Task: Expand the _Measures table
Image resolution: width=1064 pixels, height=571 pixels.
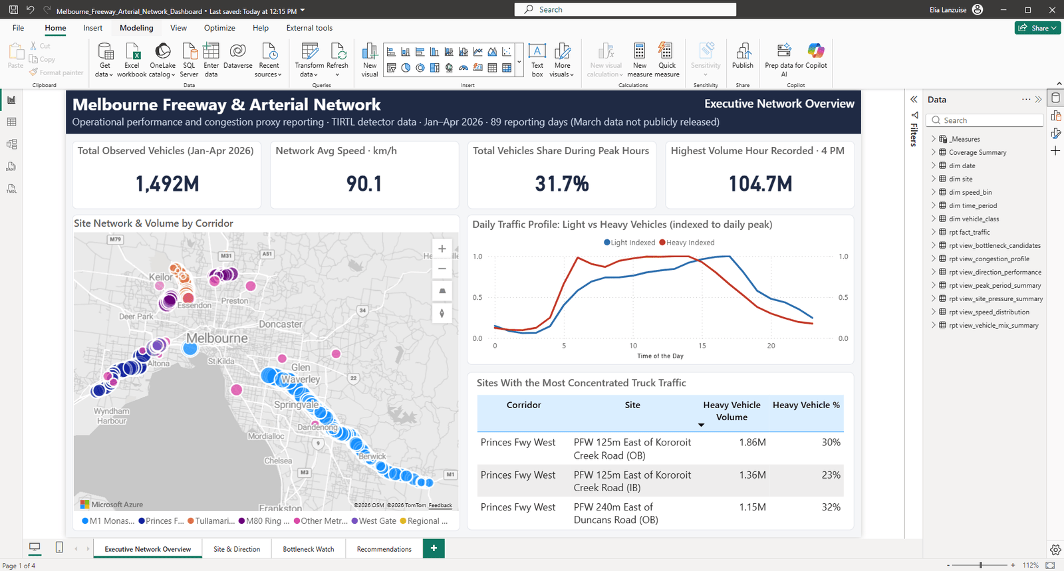Action: click(934, 139)
